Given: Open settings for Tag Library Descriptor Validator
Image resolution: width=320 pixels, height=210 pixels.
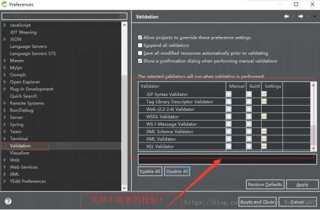Looking at the screenshot, I should [x=263, y=102].
